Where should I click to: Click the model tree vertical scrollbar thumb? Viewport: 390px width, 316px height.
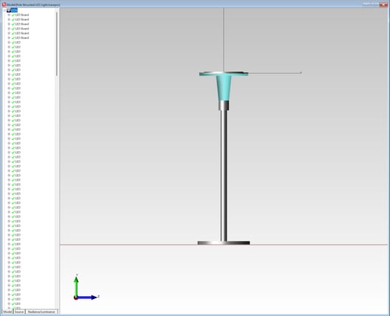(57, 43)
